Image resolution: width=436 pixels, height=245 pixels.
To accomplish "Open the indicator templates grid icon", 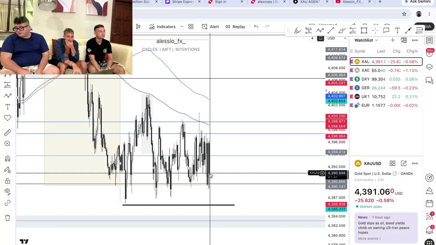I will pyautogui.click(x=191, y=27).
